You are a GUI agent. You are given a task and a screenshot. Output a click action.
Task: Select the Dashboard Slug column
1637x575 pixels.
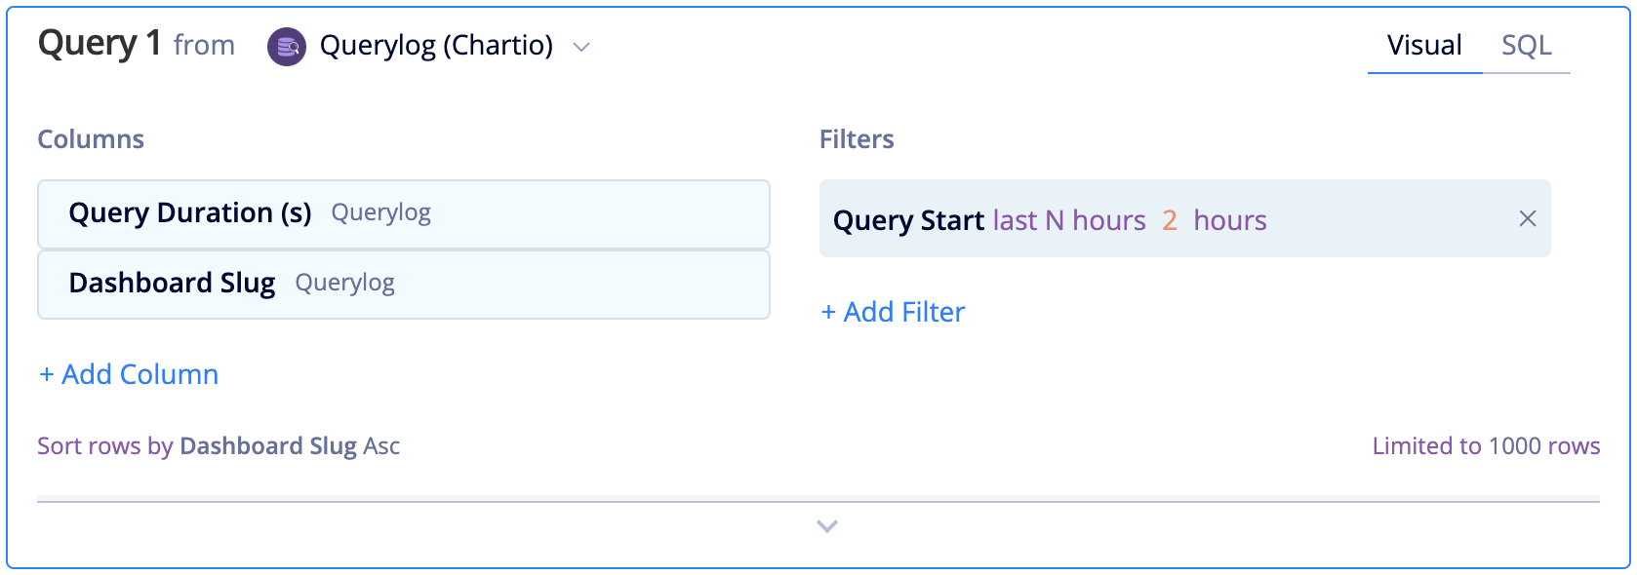404,285
